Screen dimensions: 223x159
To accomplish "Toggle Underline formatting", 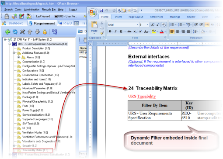I will (x=121, y=31).
